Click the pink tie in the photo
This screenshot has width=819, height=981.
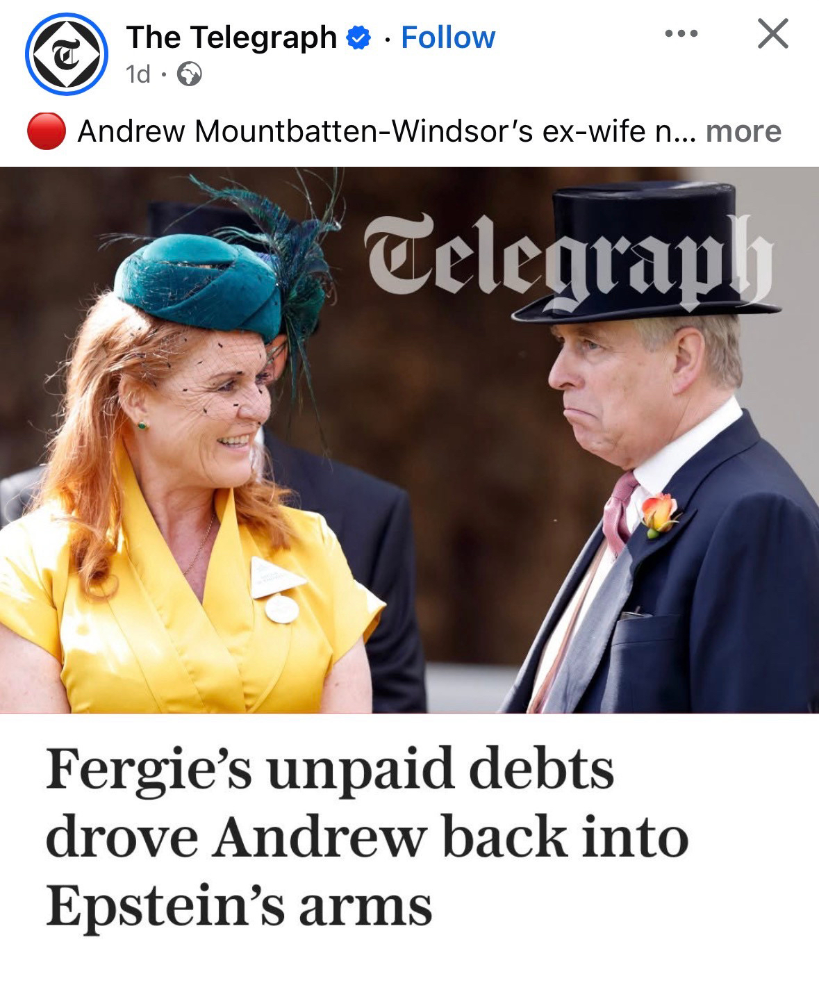pos(618,511)
